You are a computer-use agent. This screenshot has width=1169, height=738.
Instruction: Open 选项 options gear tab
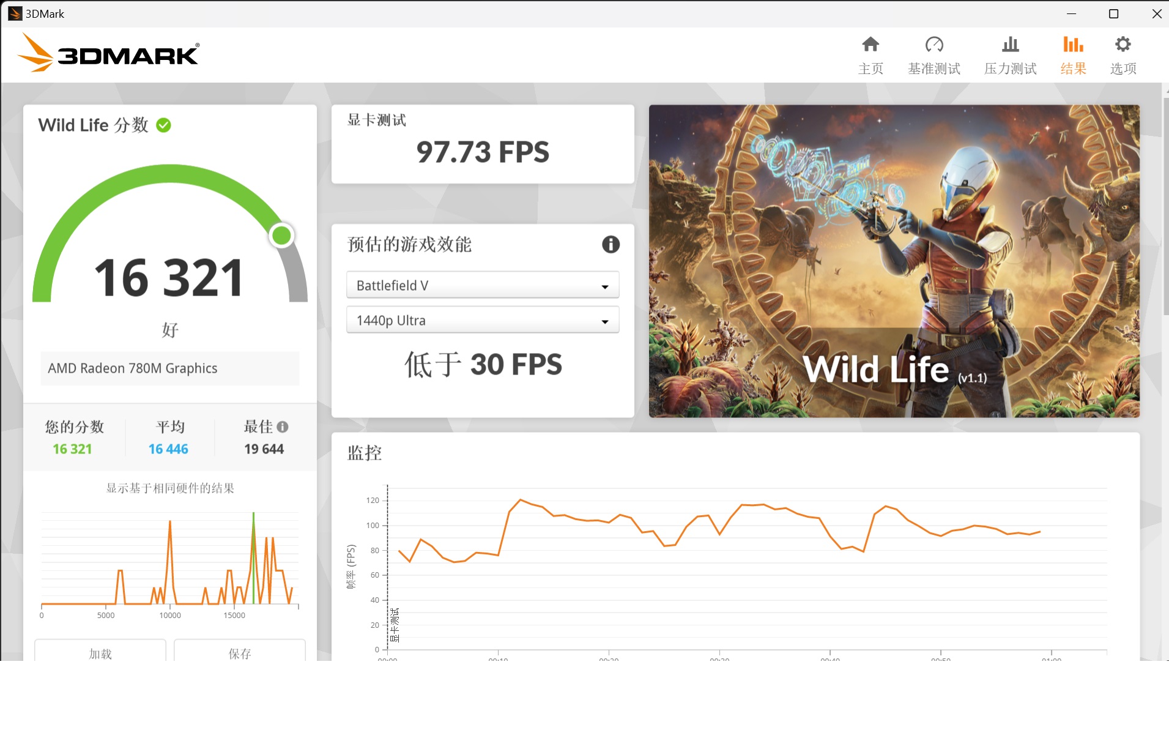(1123, 55)
